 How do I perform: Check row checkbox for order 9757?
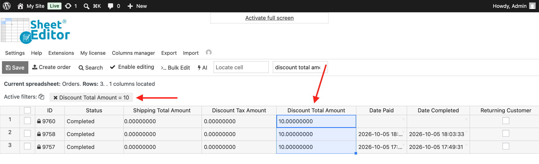(27, 146)
